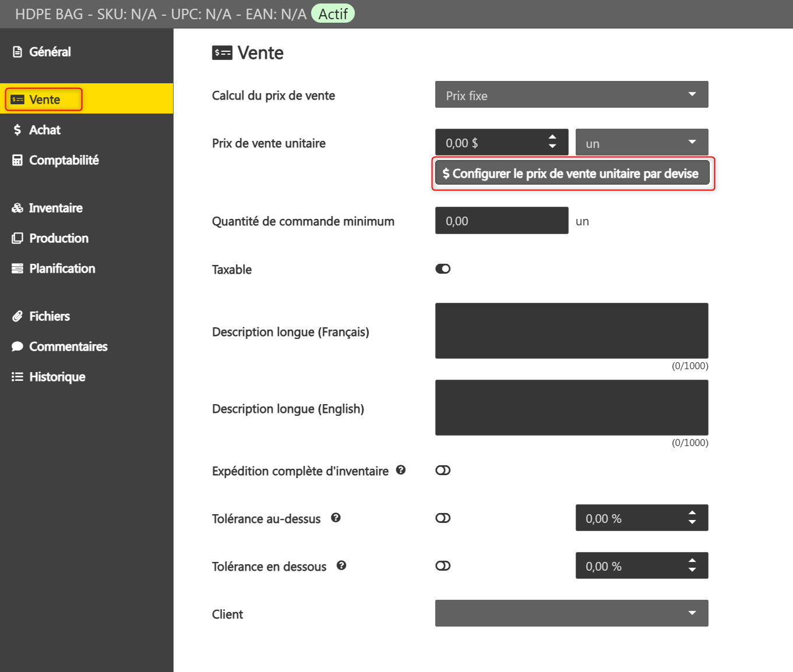Enable Expédition complète d'inventaire toggle
The height and width of the screenshot is (672, 793).
443,471
